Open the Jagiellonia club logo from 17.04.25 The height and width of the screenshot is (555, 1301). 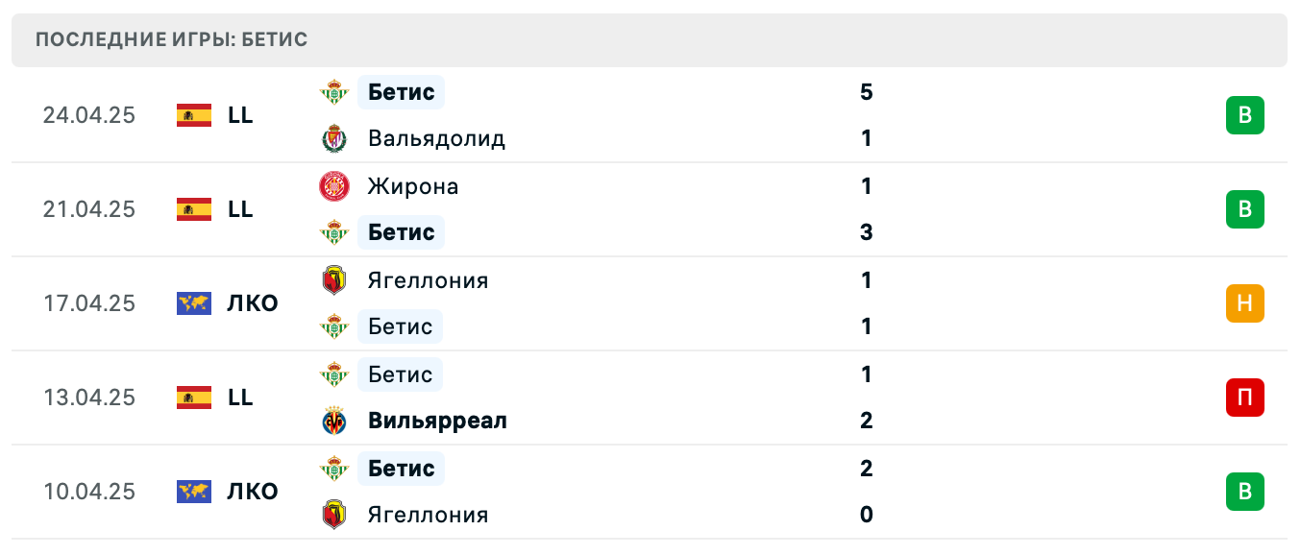[x=333, y=280]
